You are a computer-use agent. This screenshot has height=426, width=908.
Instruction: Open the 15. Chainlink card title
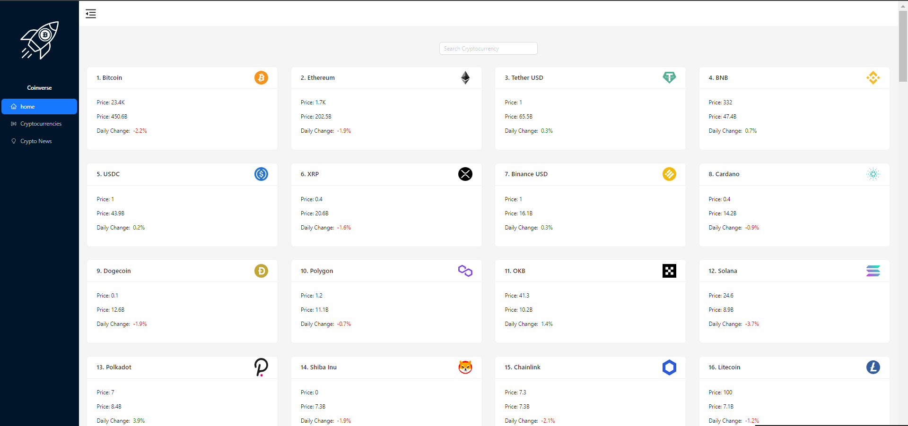pyautogui.click(x=523, y=367)
